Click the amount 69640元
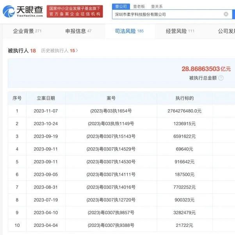The width and height of the screenshot is (235, 235). [185, 149]
